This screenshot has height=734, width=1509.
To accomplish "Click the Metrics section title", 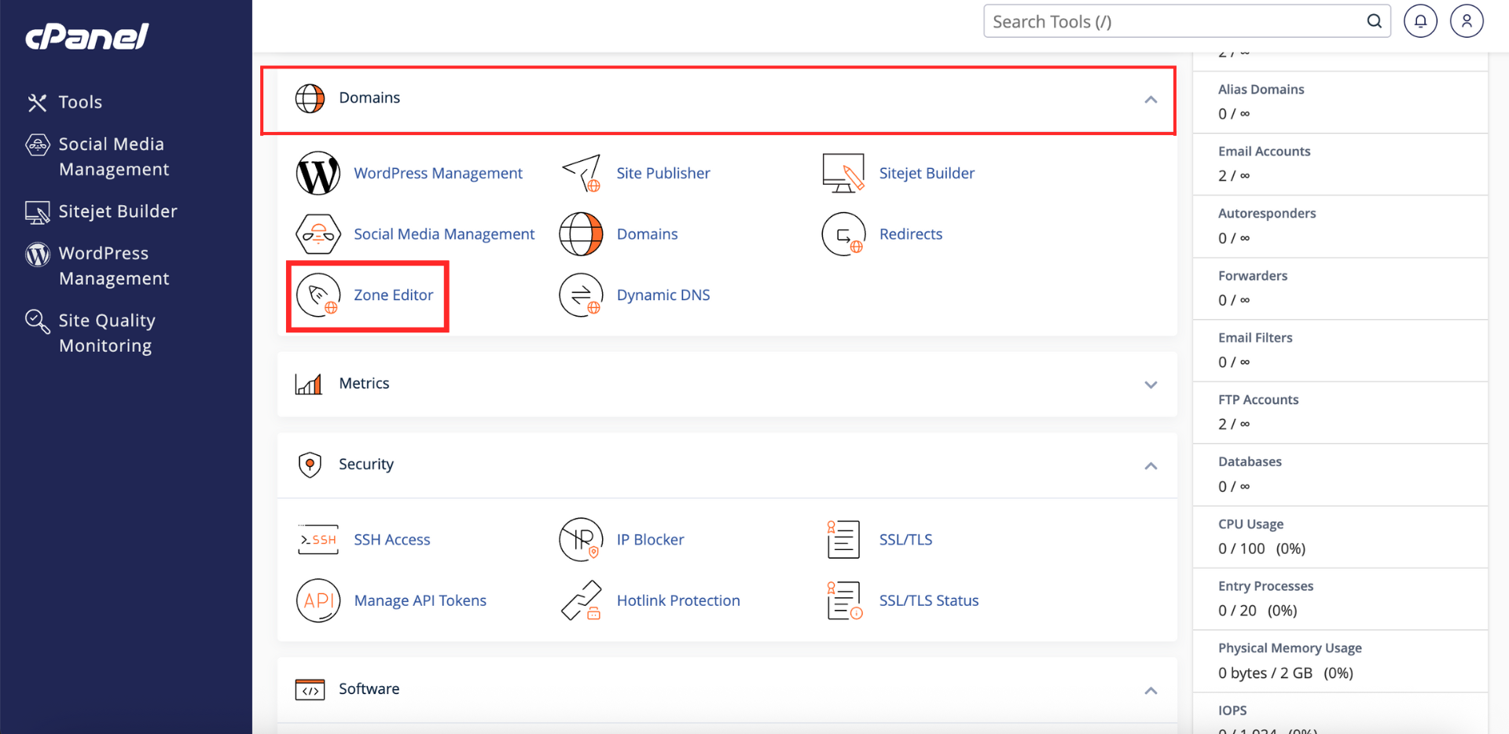I will click(364, 384).
